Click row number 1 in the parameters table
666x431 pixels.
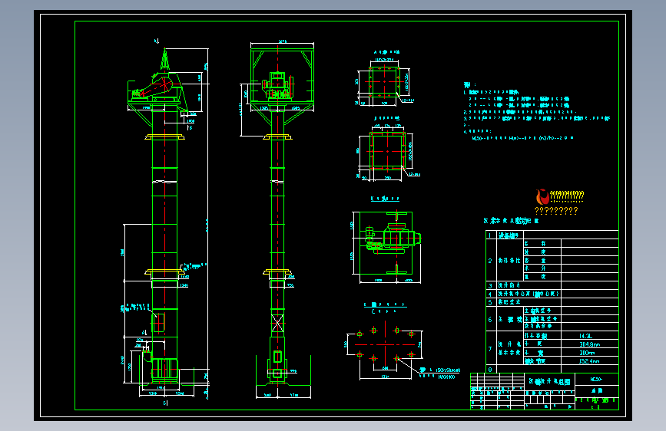[490, 235]
